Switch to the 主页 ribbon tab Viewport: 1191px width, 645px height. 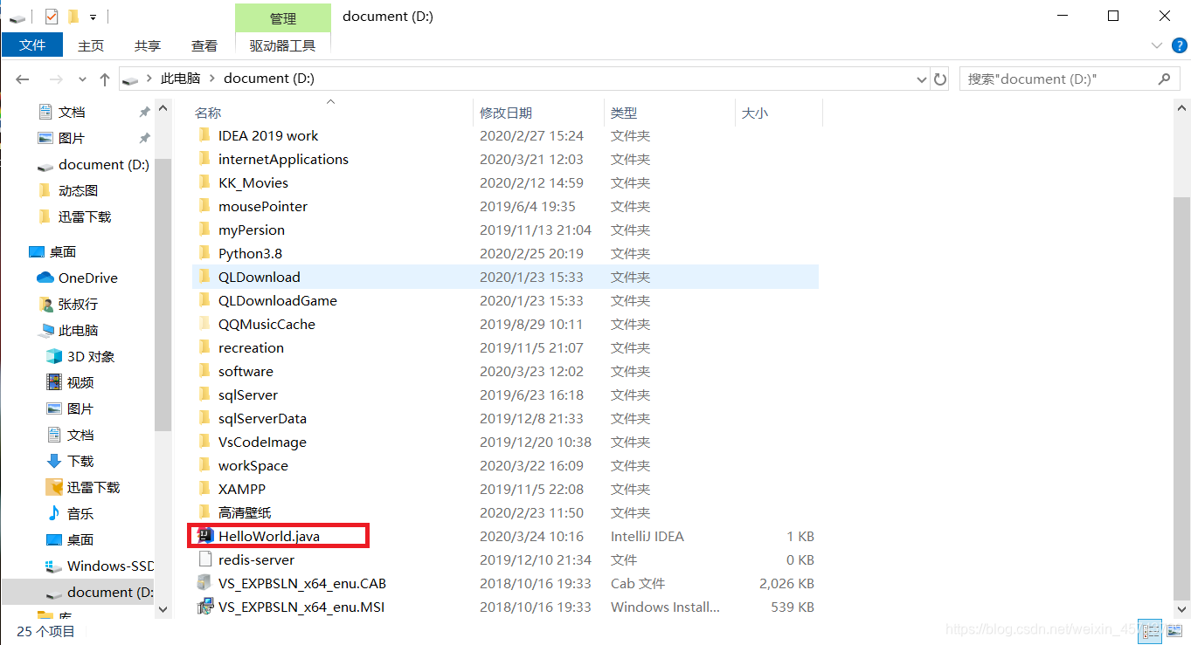click(91, 45)
